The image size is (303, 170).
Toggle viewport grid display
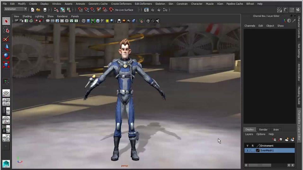(x=48, y=21)
